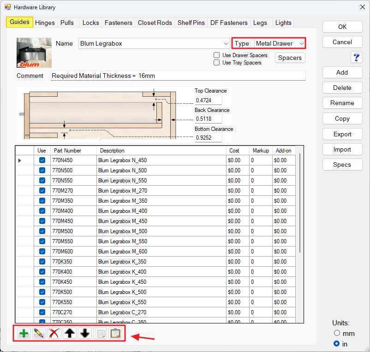370x352 pixels.
Task: Select the mm units radio button
Action: coord(337,333)
